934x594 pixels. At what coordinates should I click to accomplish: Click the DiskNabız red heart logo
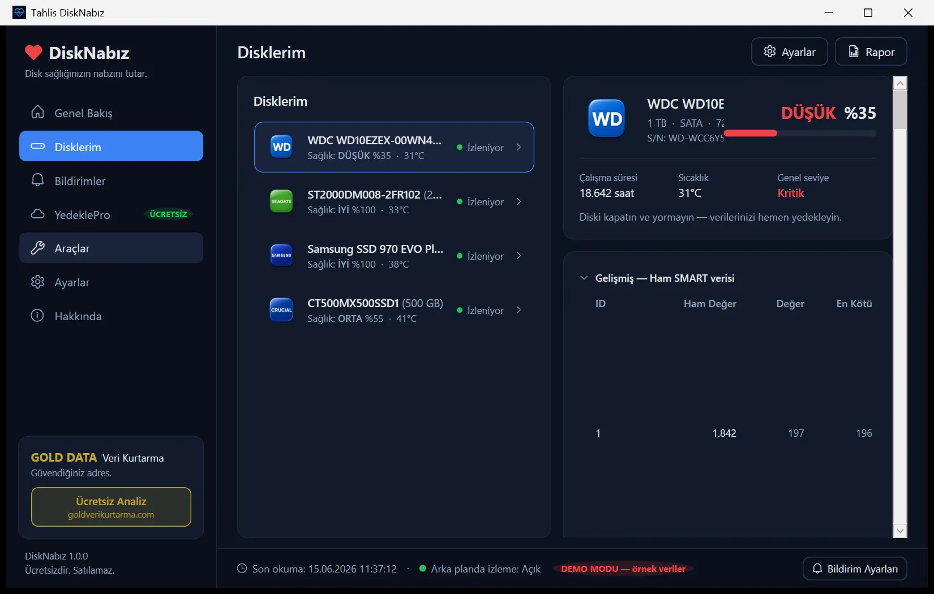click(33, 53)
